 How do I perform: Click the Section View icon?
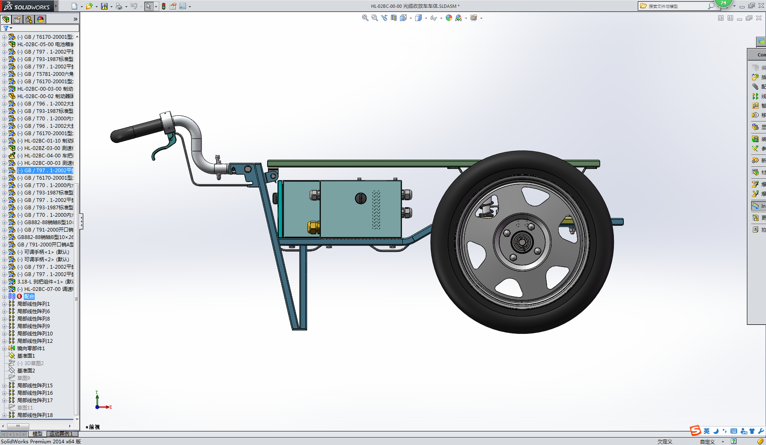click(394, 18)
